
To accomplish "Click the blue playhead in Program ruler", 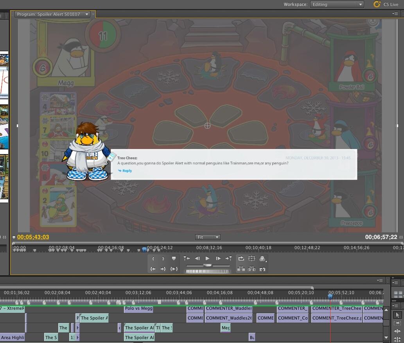I will pyautogui.click(x=145, y=249).
